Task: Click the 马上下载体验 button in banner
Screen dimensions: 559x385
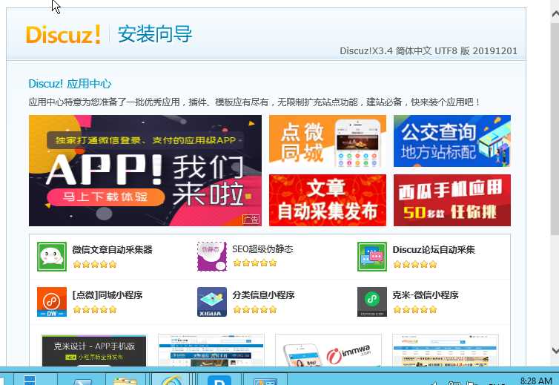Action: tap(105, 197)
